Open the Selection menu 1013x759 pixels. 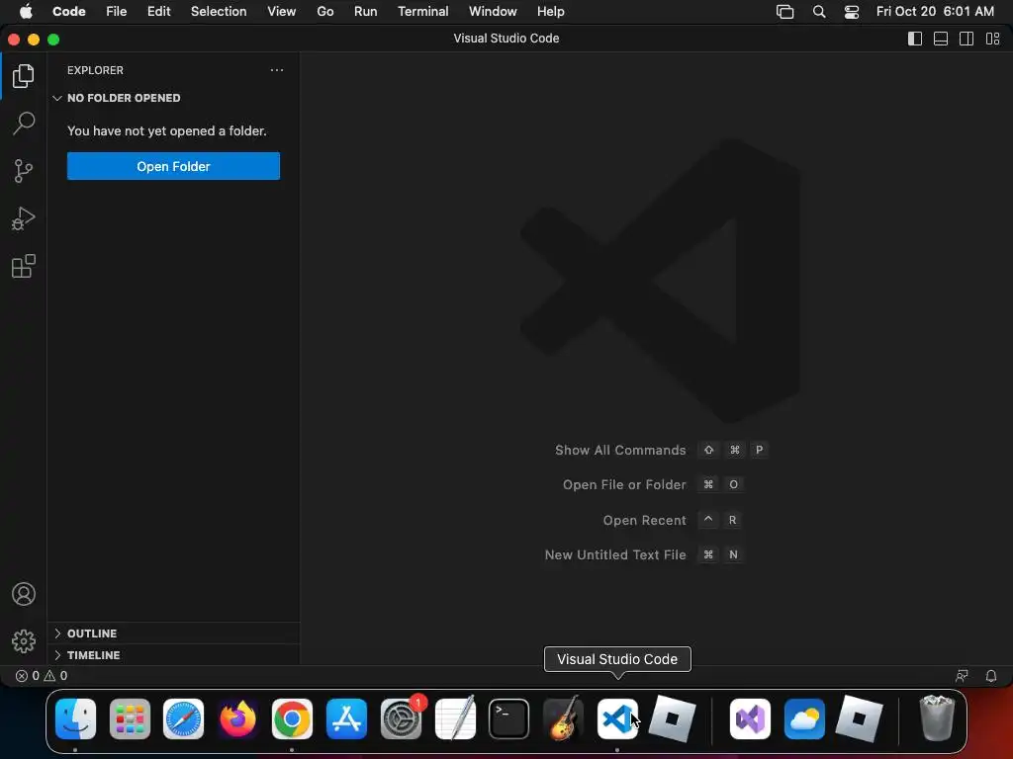coord(219,12)
